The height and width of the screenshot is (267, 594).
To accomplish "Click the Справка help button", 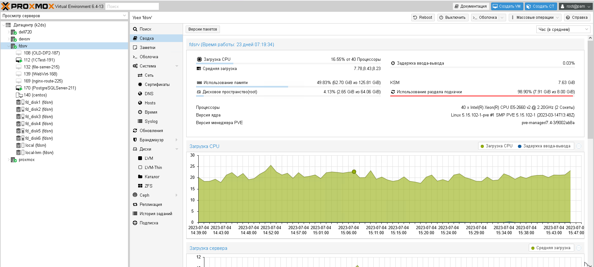I will [x=577, y=18].
